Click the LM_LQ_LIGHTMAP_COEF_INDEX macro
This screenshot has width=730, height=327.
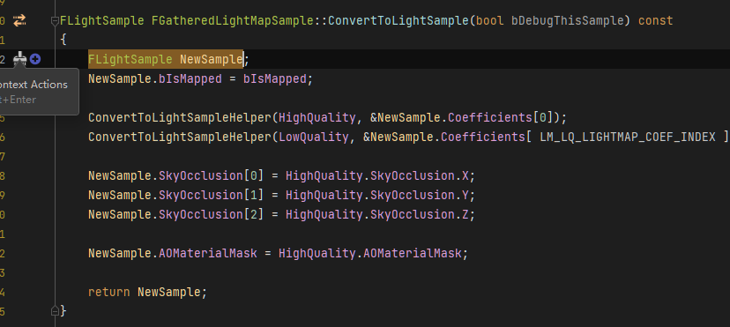627,137
